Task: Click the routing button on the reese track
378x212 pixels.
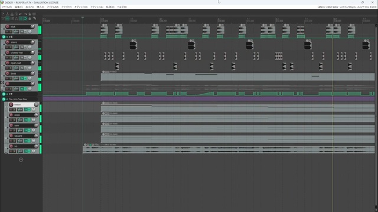Action: point(20,110)
